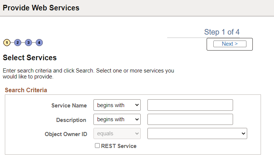Click Object Owner ID 'equals' operator dropdown

(x=117, y=133)
